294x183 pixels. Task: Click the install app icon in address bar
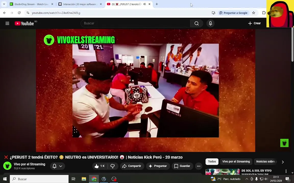coord(213,13)
